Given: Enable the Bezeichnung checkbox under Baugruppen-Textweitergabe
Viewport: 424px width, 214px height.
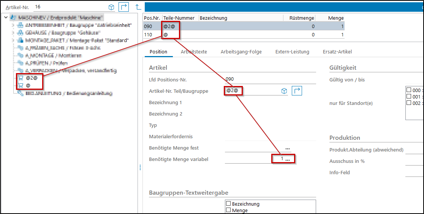Looking at the screenshot, I should tap(228, 204).
